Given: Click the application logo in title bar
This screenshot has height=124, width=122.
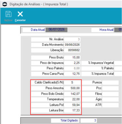Looking at the screenshot, I should 5,4.
